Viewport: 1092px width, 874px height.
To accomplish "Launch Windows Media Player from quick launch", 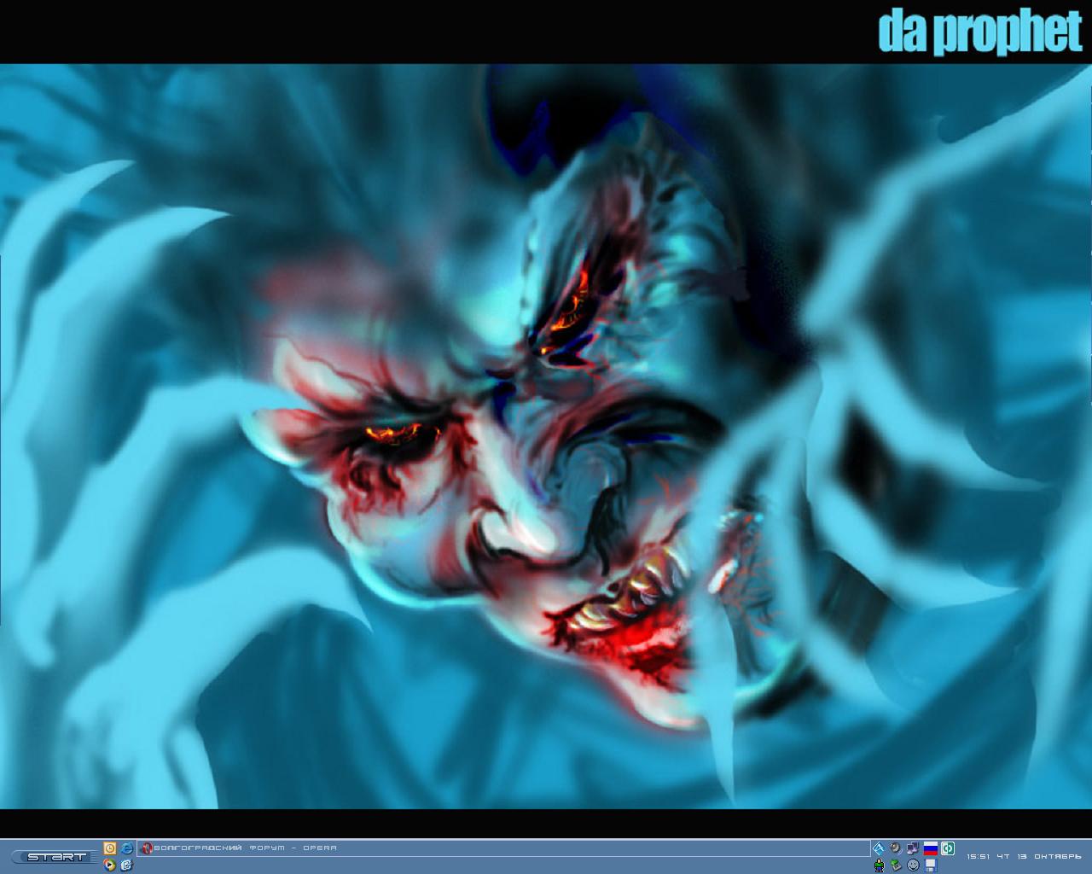I will [x=109, y=865].
